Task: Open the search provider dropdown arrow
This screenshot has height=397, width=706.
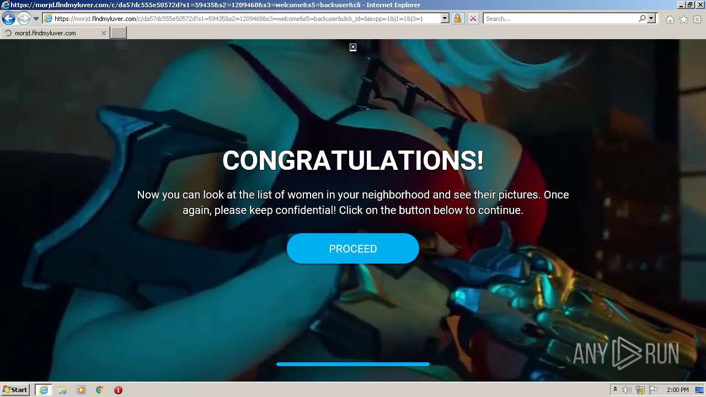Action: [651, 19]
